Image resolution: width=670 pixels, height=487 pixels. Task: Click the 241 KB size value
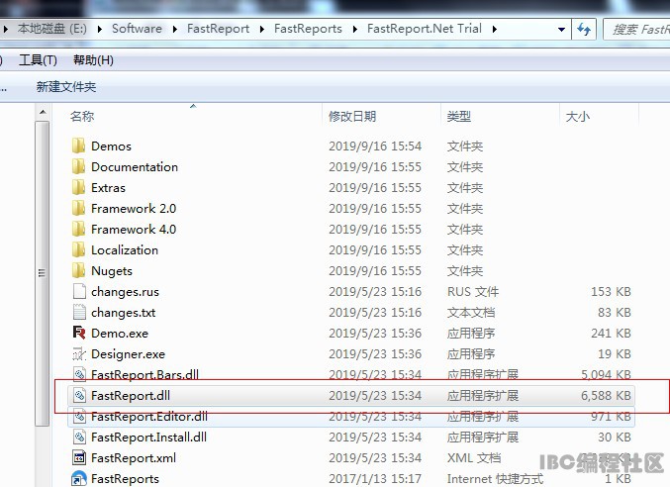[x=611, y=334]
